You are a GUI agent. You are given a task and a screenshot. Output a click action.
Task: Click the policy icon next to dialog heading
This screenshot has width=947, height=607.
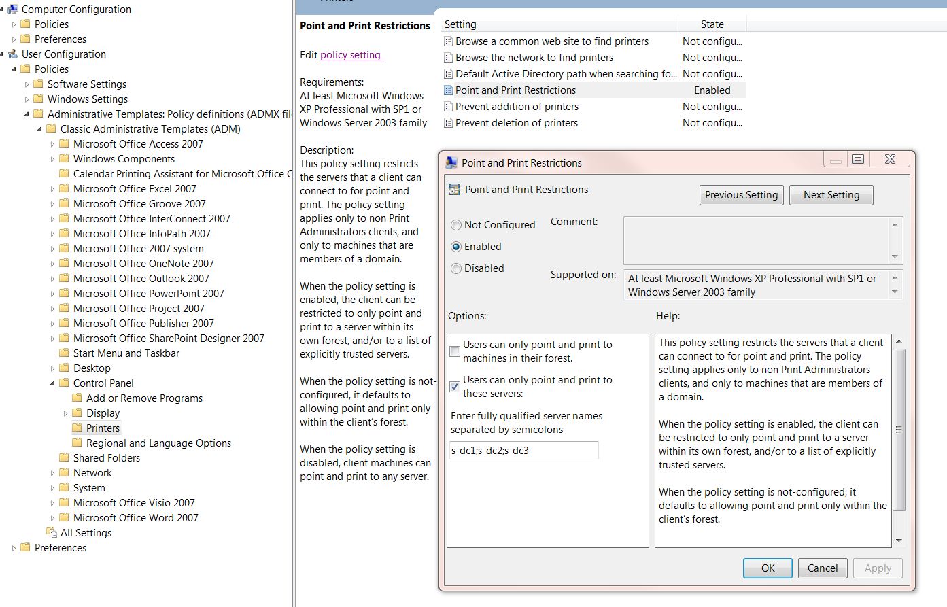click(x=454, y=190)
